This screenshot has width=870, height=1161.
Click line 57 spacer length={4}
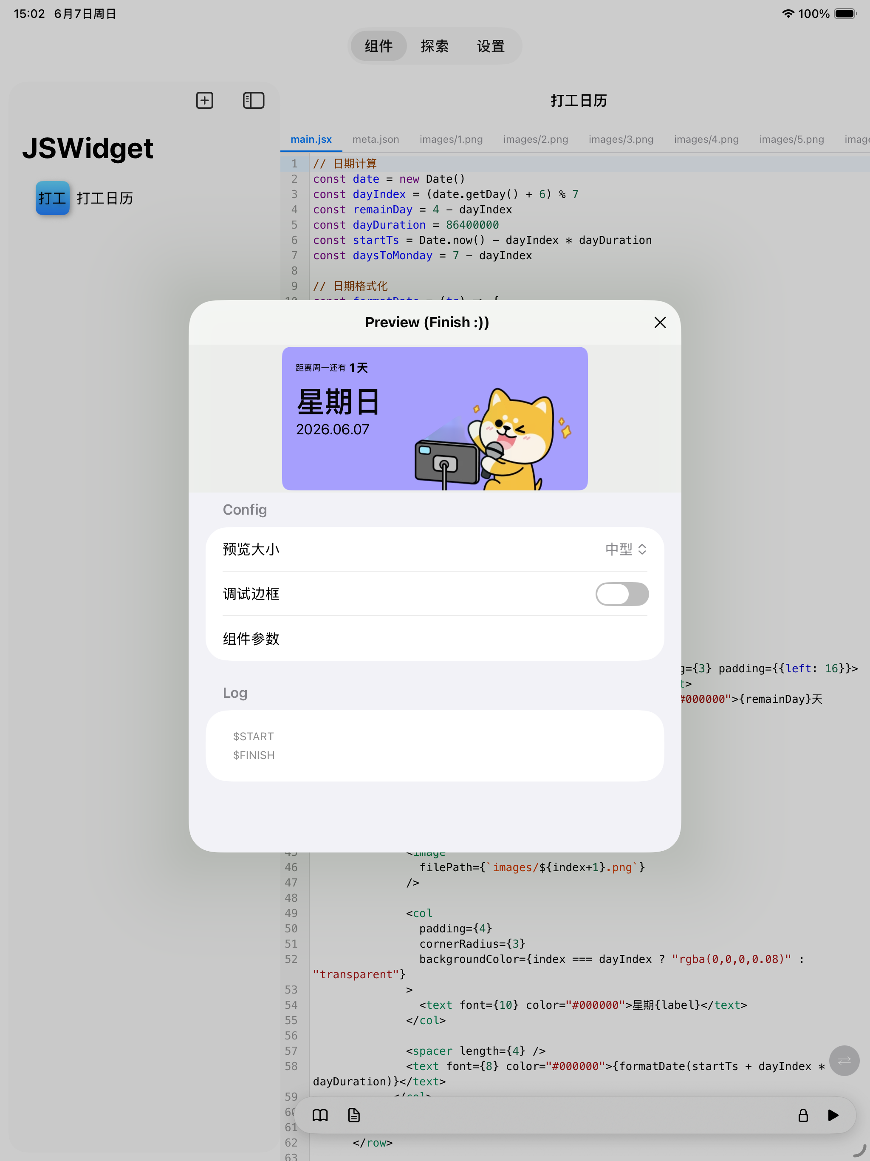point(476,1051)
